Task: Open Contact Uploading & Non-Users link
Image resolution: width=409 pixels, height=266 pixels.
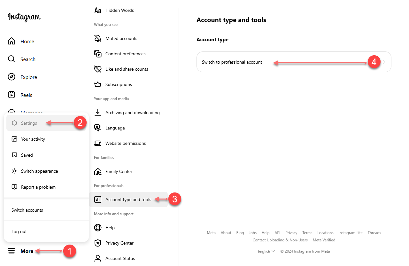Action: (280, 240)
